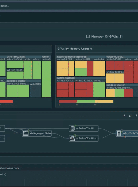Click the w4-hs3-k1319 host label
This screenshot has width=138, height=187.
pyautogui.click(x=84, y=59)
